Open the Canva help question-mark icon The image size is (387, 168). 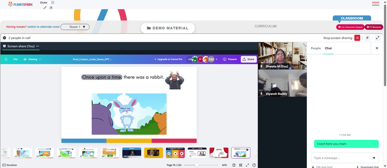pos(254,165)
